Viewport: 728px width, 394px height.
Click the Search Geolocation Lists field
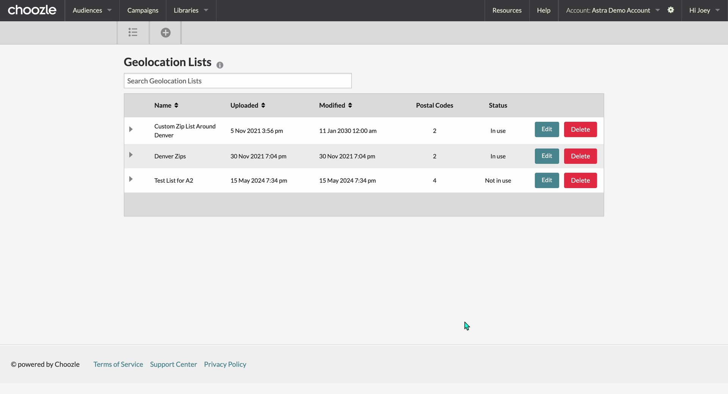237,81
